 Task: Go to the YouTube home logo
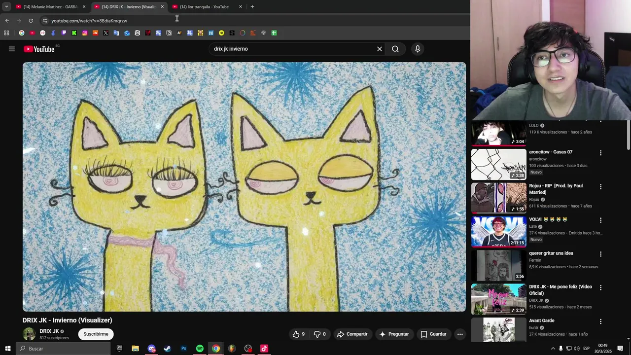[x=39, y=49]
